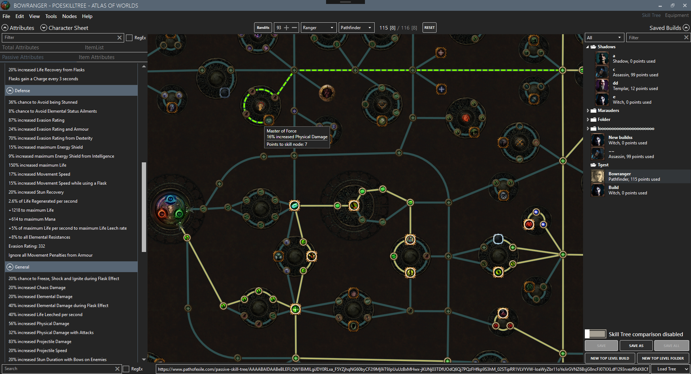Click the minus icon to lower level
Image resolution: width=691 pixels, height=374 pixels.
click(x=294, y=27)
